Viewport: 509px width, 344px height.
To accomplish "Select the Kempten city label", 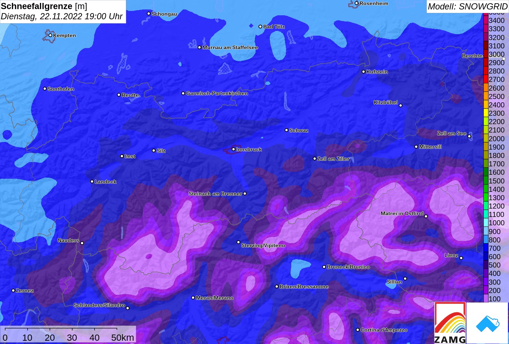I will pyautogui.click(x=64, y=35).
